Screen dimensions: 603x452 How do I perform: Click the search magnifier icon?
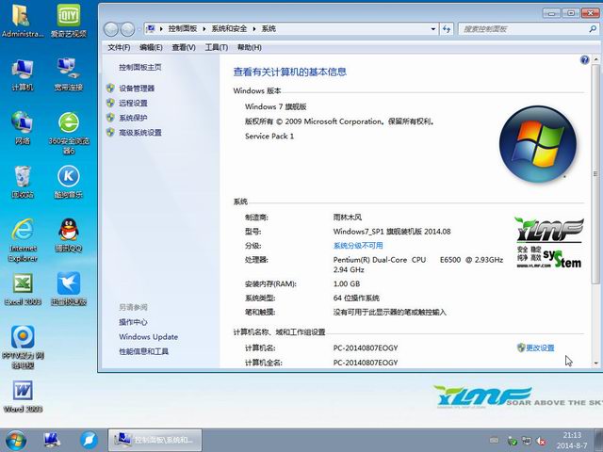click(x=593, y=29)
